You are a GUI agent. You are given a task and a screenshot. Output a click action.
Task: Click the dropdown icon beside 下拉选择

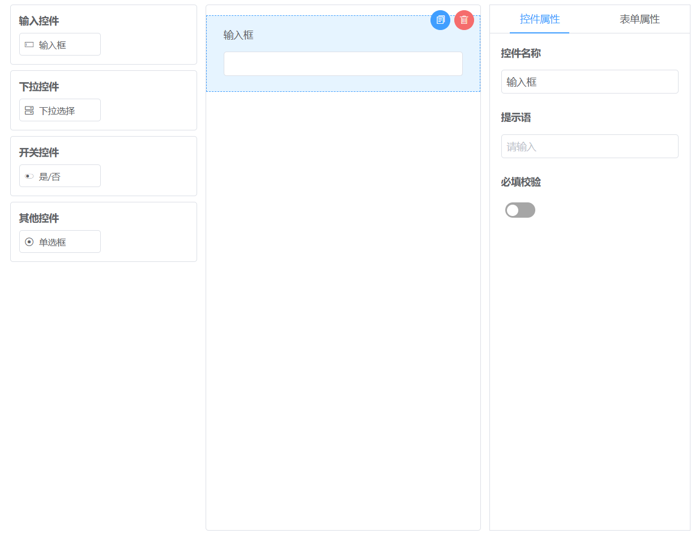point(29,110)
